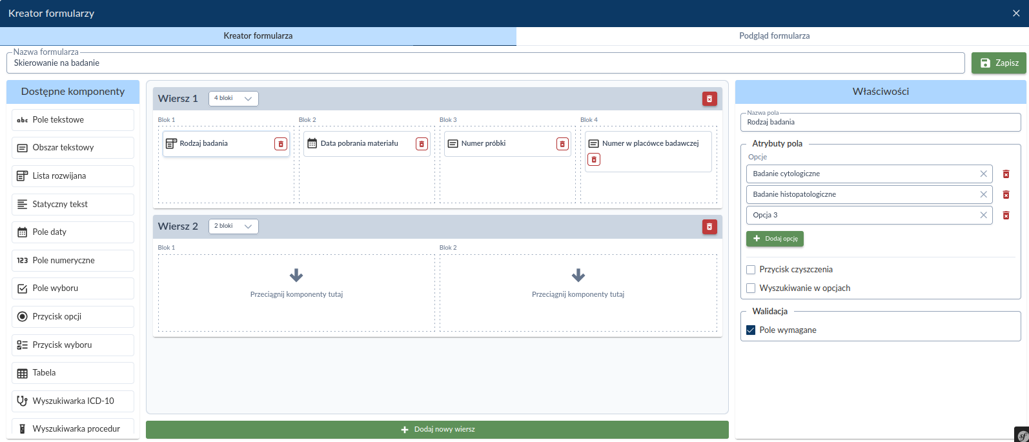Uncheck the Pole wymagane checkbox

751,330
